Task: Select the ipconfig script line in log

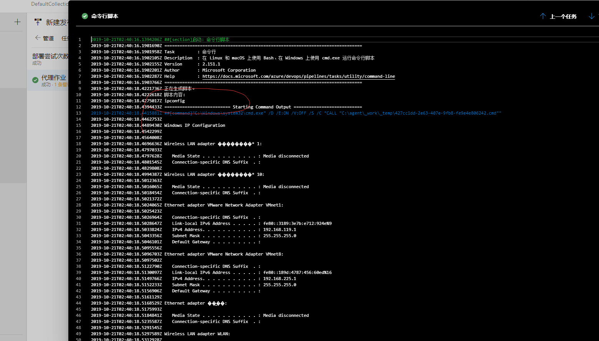Action: [174, 101]
